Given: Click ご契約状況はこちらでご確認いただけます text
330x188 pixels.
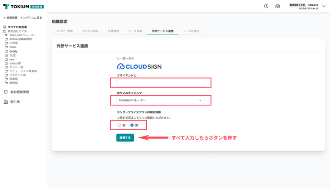Looking at the screenshot, I should coord(144,118).
